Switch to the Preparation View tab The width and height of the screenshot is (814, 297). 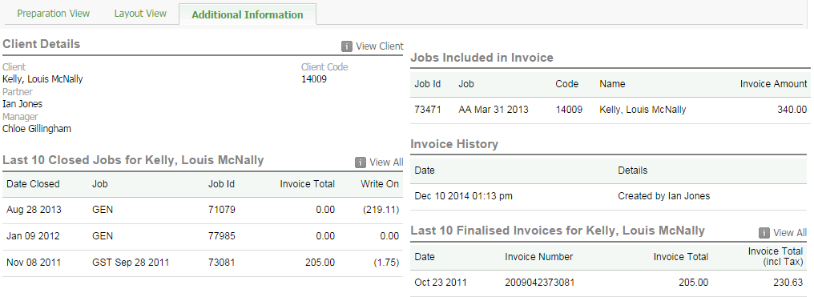pos(54,14)
